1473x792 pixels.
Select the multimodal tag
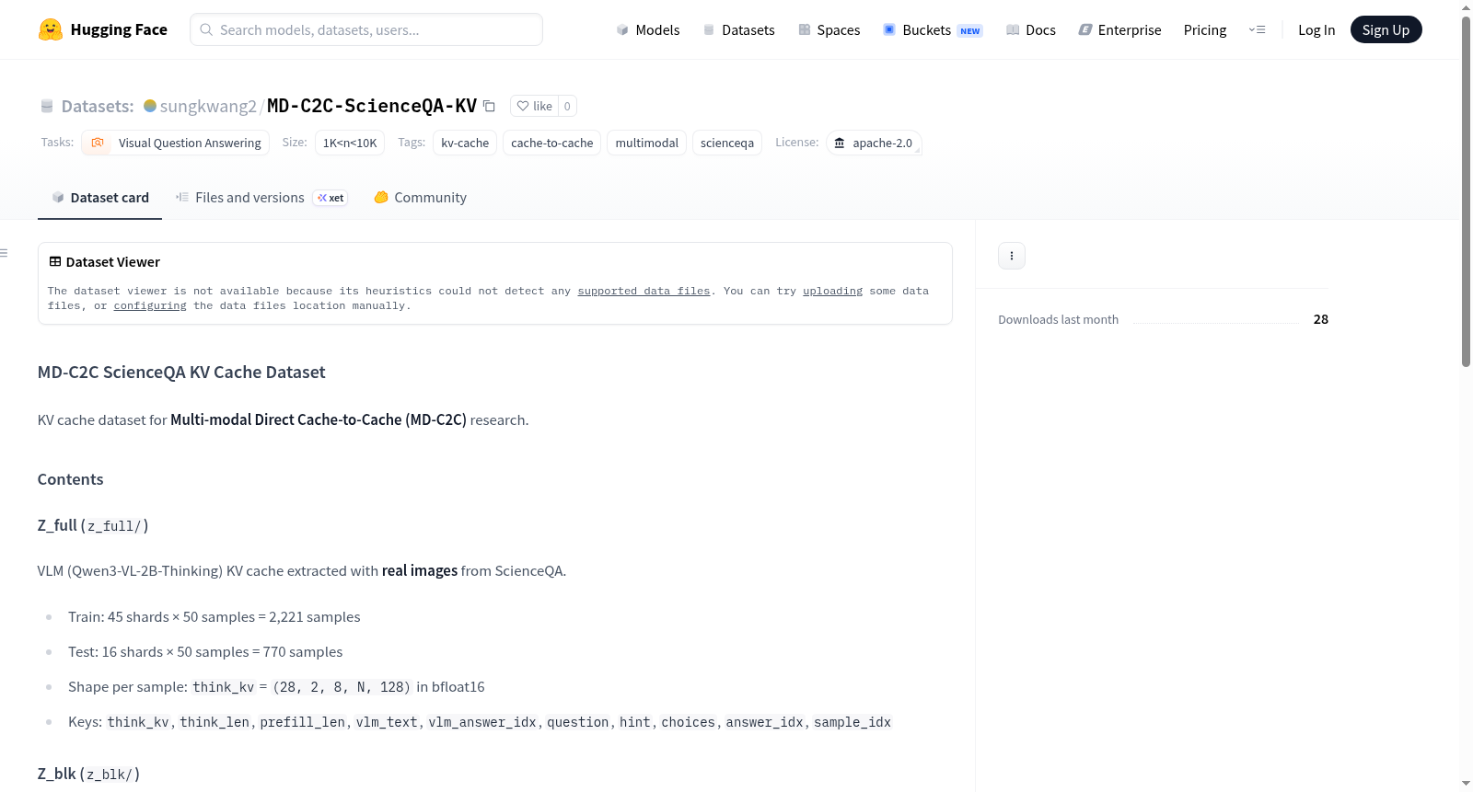(647, 143)
